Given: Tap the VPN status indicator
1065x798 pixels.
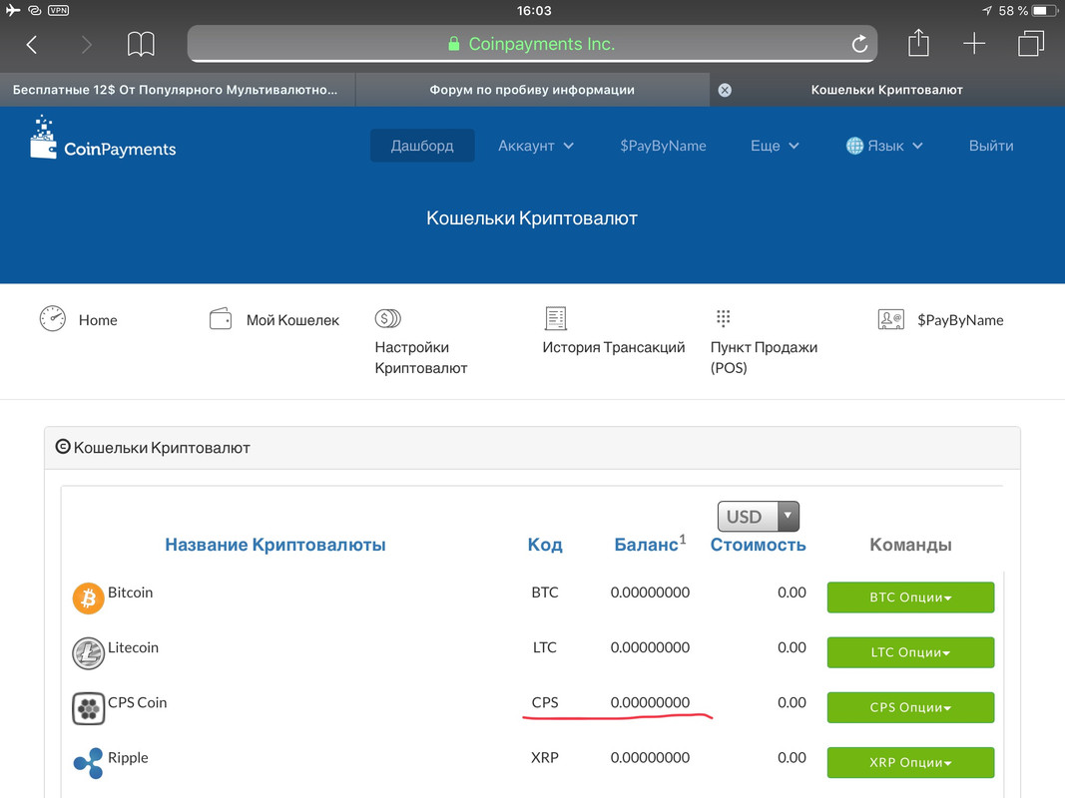Looking at the screenshot, I should point(59,10).
